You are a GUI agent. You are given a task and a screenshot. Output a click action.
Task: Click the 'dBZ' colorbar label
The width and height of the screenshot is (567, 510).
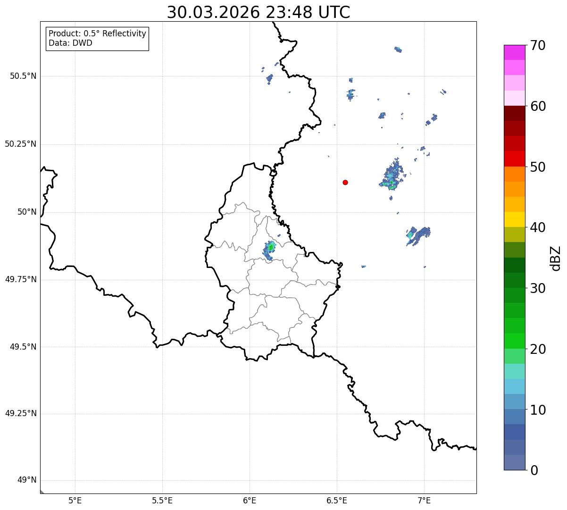point(556,258)
